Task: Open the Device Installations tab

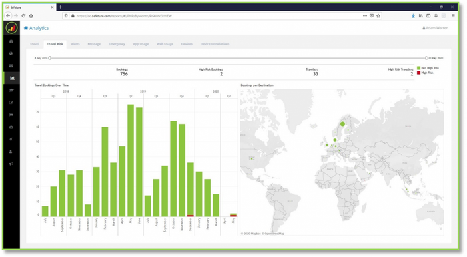Action: point(215,44)
